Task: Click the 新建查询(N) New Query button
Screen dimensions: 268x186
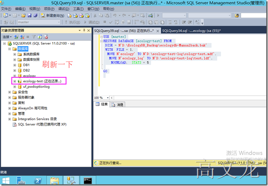Action: (x=52, y=15)
